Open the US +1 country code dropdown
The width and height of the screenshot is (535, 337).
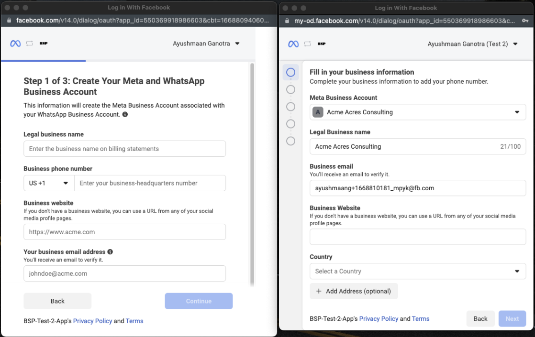(x=49, y=183)
